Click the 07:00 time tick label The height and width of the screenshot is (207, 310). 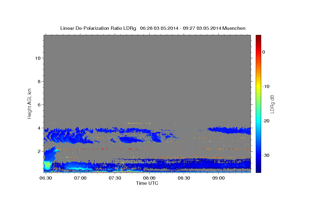80,178
